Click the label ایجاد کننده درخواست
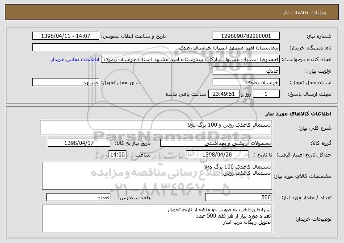This screenshot has height=243, width=344. (306, 59)
